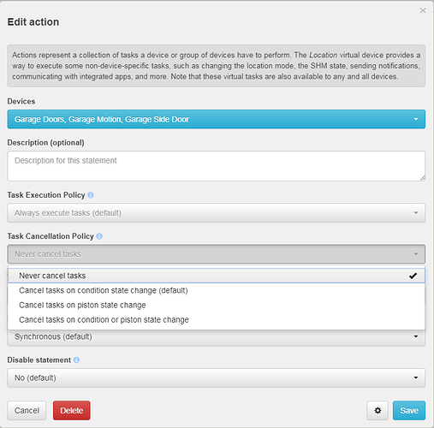Collapse the Never cancel tasks dropdown
The width and height of the screenshot is (434, 428).
tap(217, 254)
